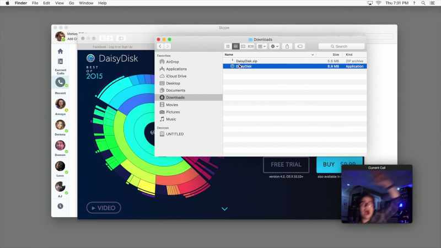
Task: Sort files by Kind column header
Action: (x=349, y=55)
